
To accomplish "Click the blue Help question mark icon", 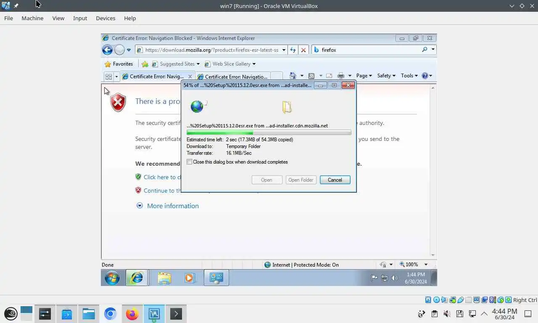I will click(425, 76).
